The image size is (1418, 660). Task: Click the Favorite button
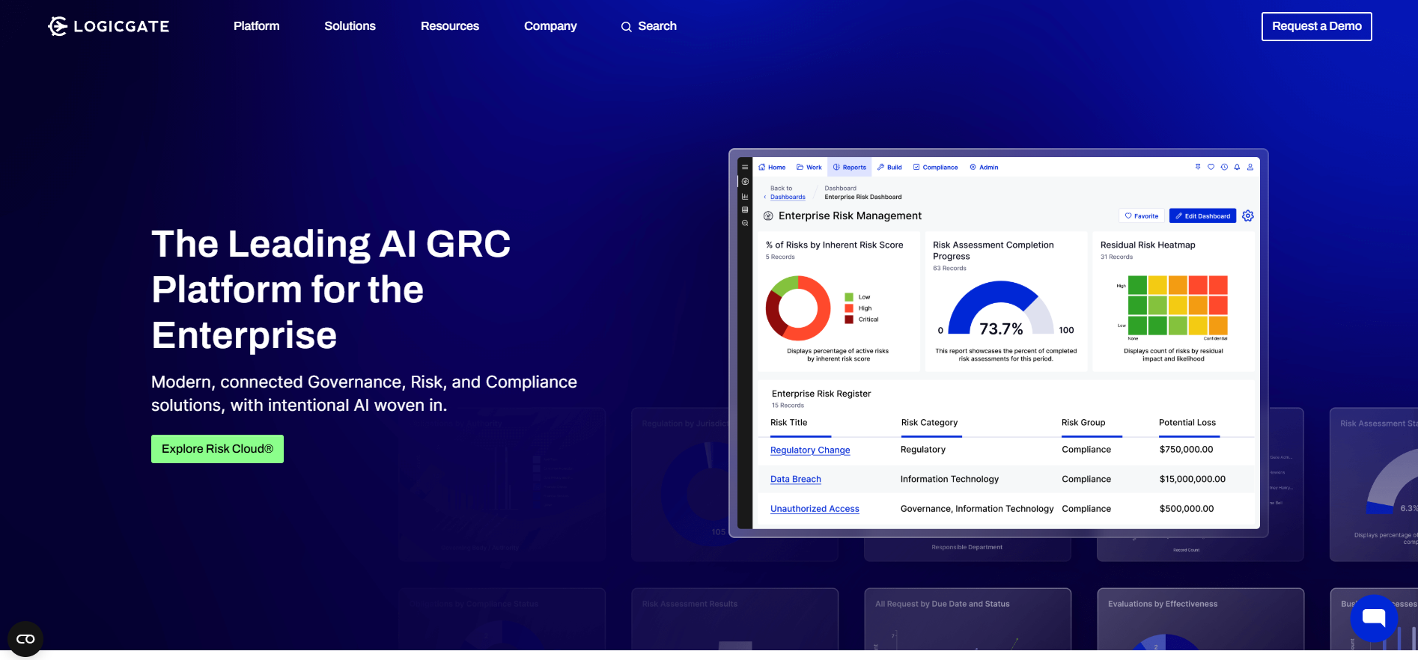1142,216
